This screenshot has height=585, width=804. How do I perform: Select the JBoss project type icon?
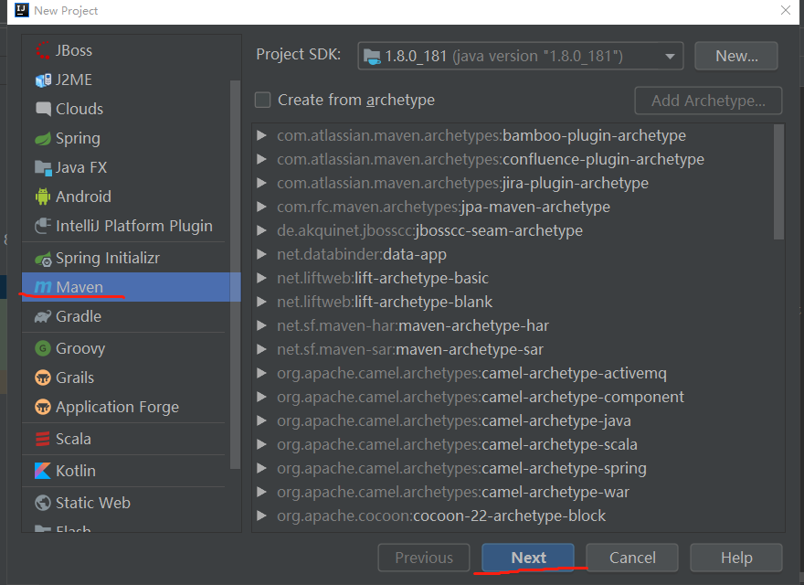click(x=43, y=50)
